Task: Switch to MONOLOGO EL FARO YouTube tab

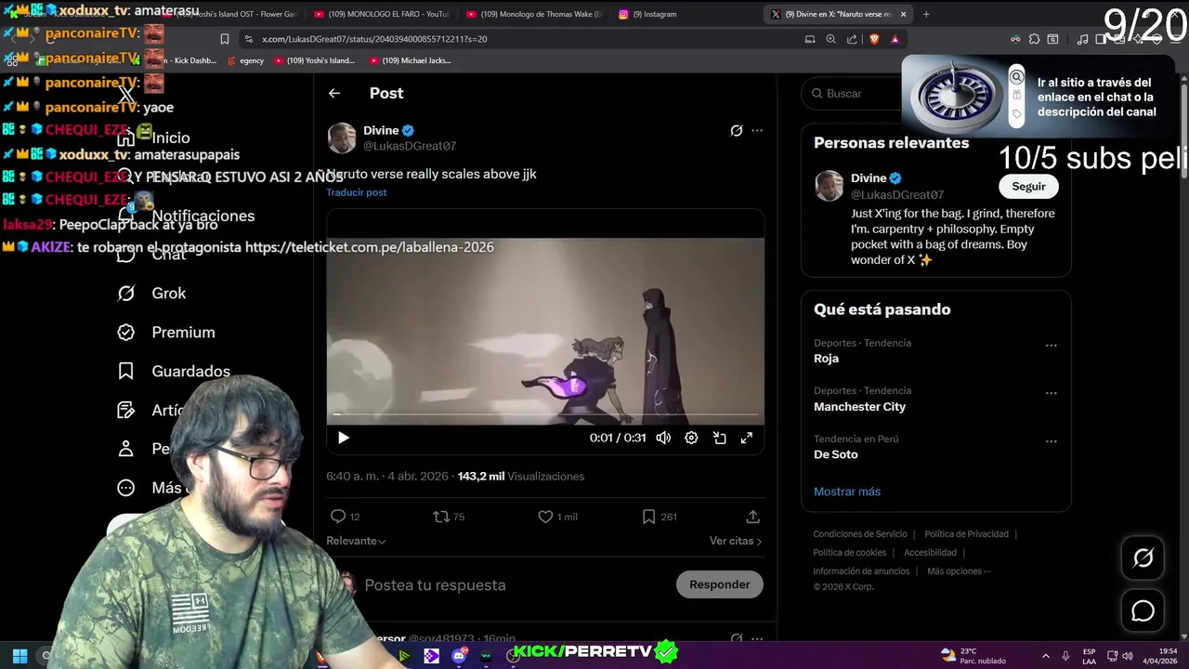Action: 381,14
